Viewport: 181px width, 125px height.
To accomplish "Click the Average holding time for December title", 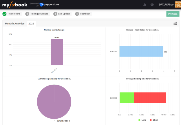I will (x=142, y=79).
